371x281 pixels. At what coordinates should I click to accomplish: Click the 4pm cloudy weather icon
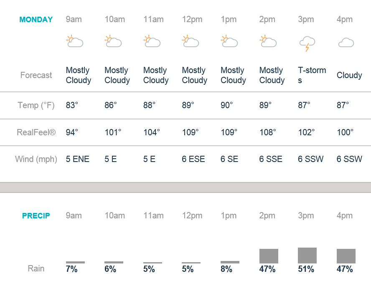tap(346, 43)
